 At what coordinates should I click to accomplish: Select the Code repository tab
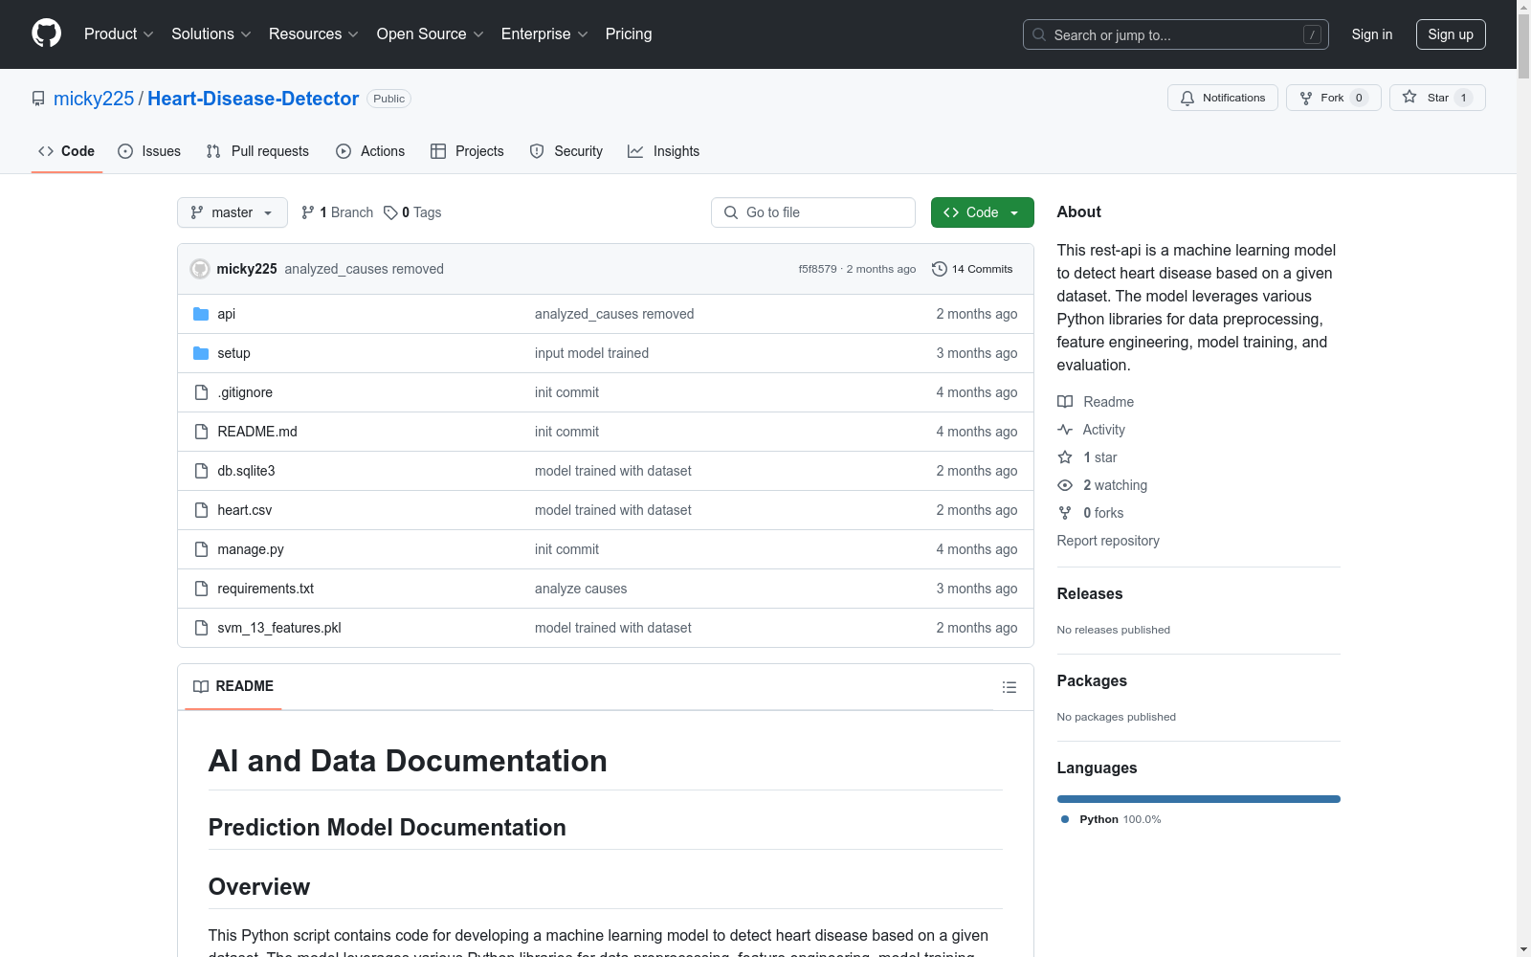(67, 151)
